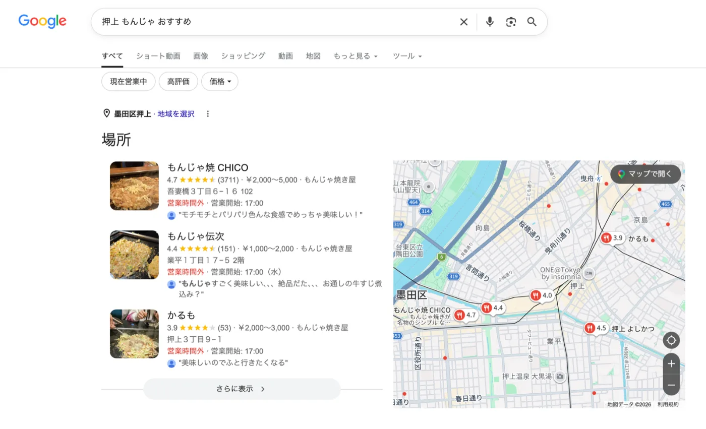Toggle the 現在営業中 filter chip

(x=129, y=81)
